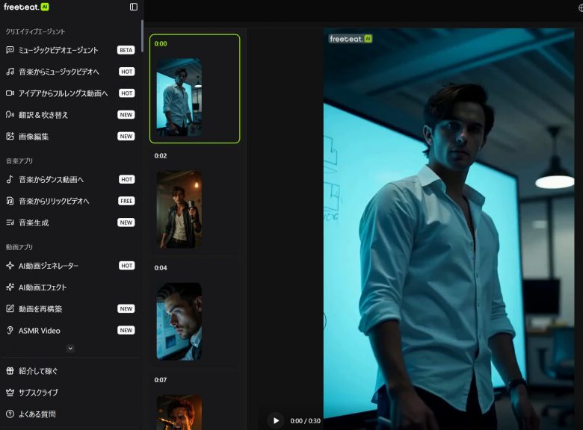Click the ASMR ear icon
The height and width of the screenshot is (430, 583).
pos(10,330)
